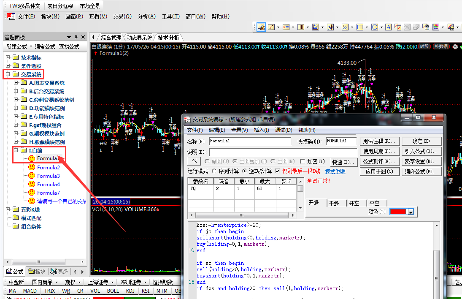Switch to the 平多 tab
The height and width of the screenshot is (299, 462).
click(334, 203)
